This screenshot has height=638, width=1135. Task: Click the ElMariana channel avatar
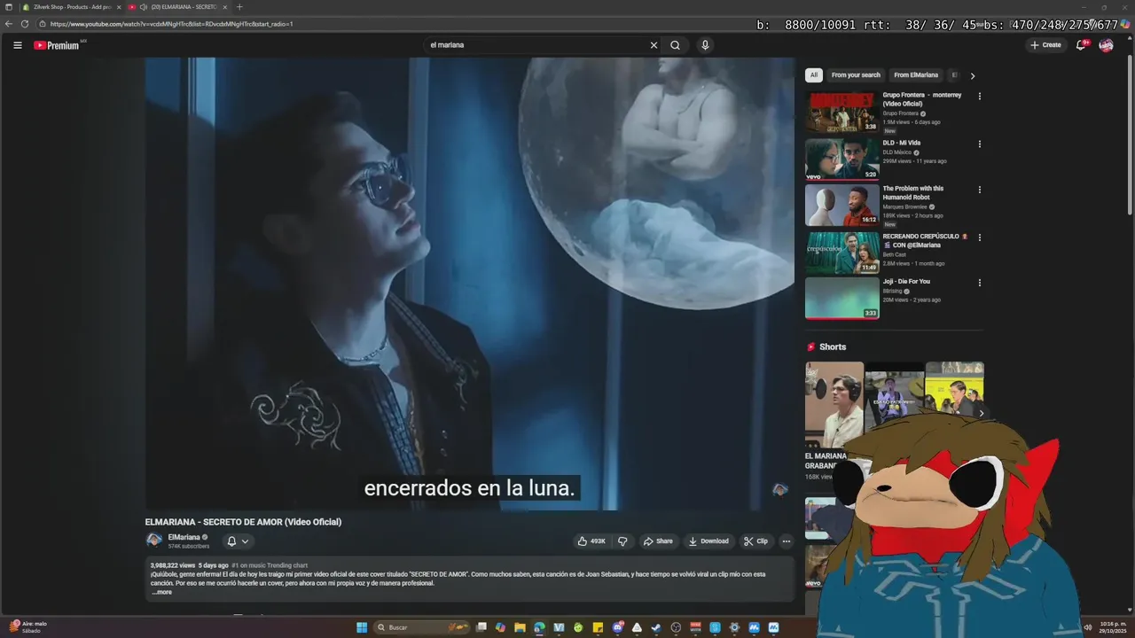click(x=154, y=540)
